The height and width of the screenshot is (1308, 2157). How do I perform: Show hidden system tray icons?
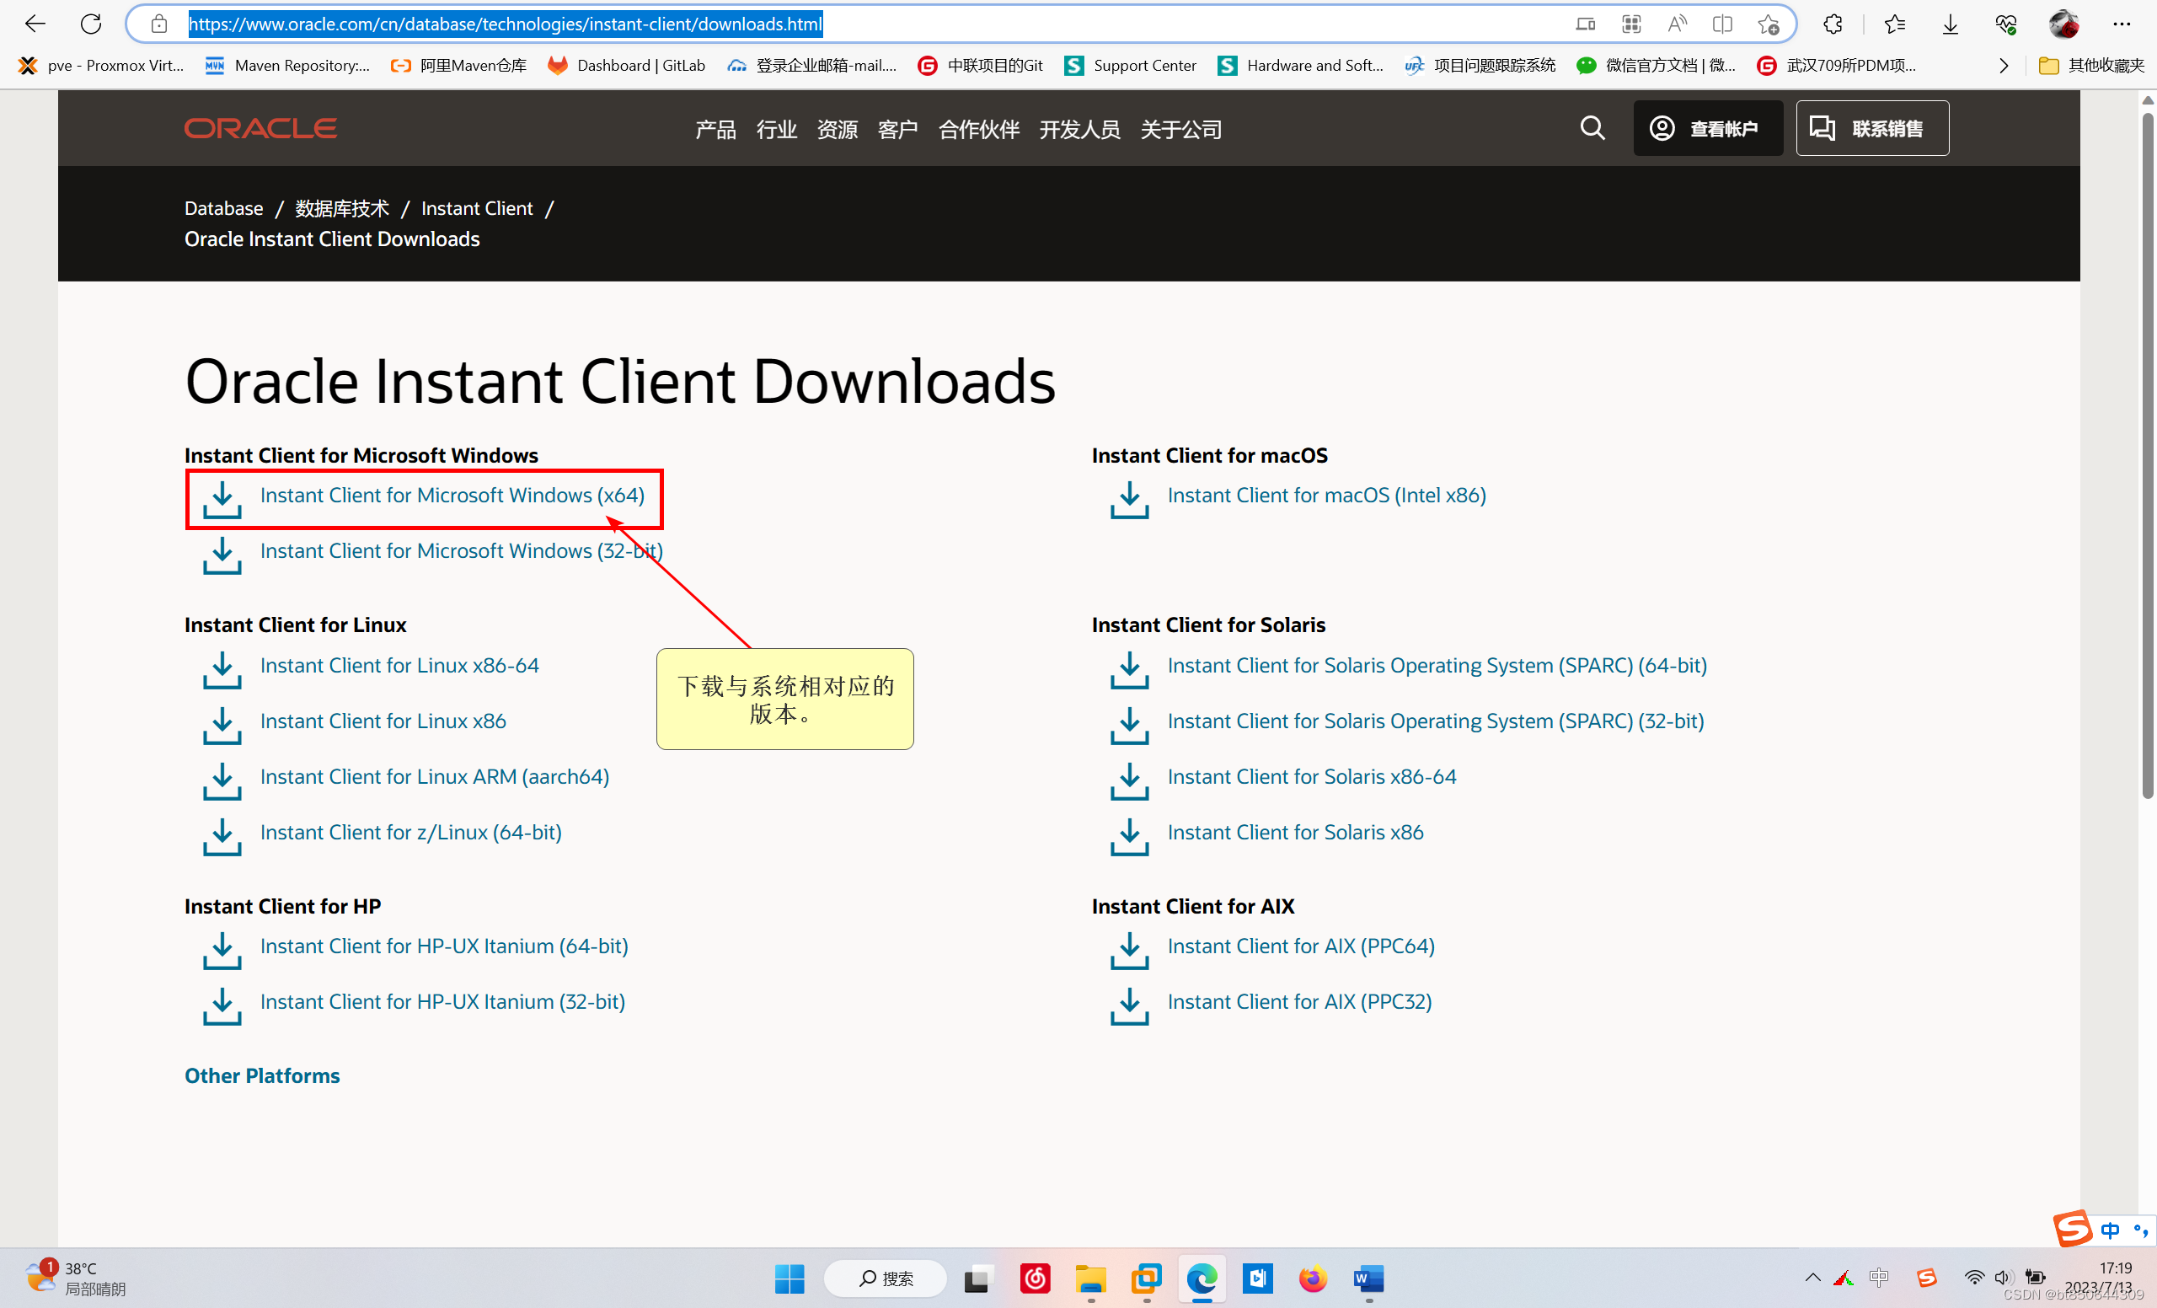(1812, 1278)
